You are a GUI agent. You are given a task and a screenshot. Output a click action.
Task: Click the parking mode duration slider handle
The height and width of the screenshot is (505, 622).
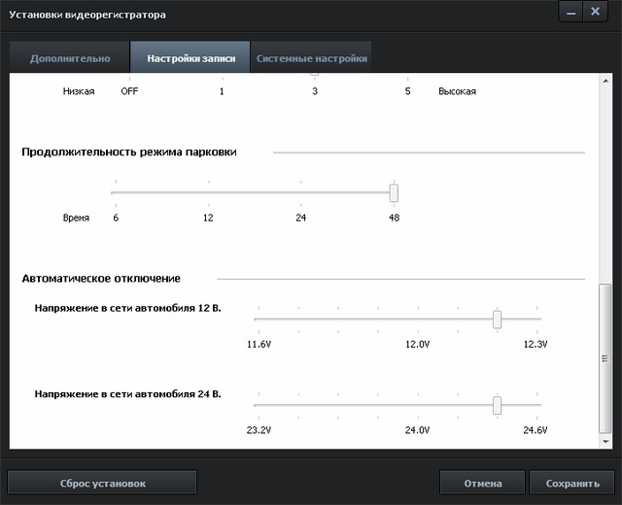[x=394, y=192]
